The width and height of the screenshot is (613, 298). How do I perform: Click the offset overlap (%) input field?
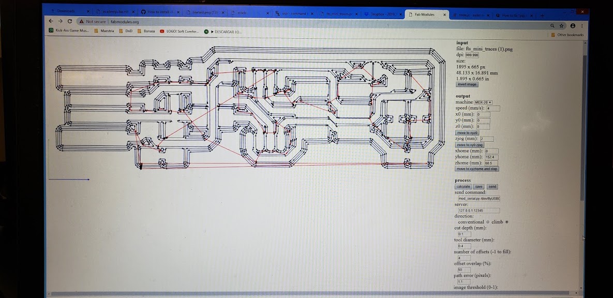[464, 270]
